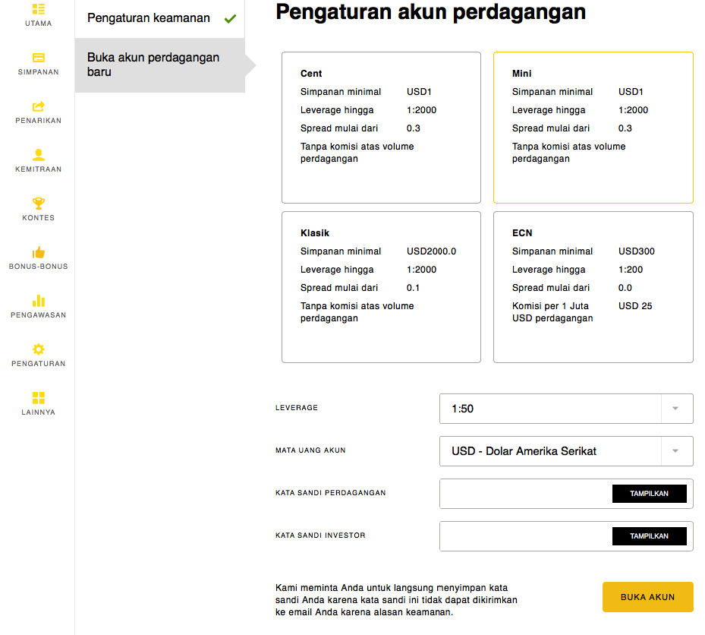
Task: Open the Utama dashboard icon
Action: point(39,9)
